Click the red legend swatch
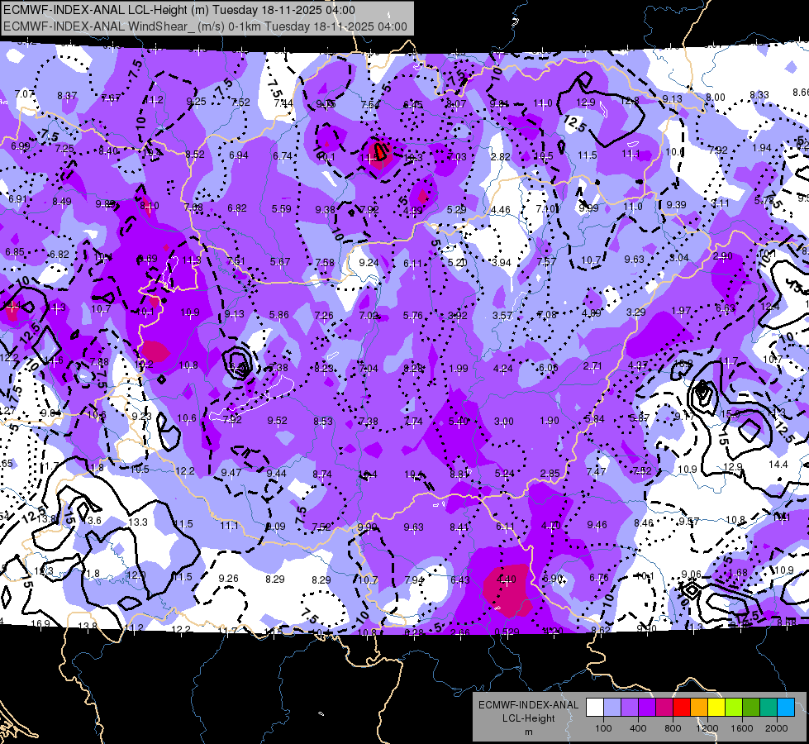 pyautogui.click(x=682, y=708)
